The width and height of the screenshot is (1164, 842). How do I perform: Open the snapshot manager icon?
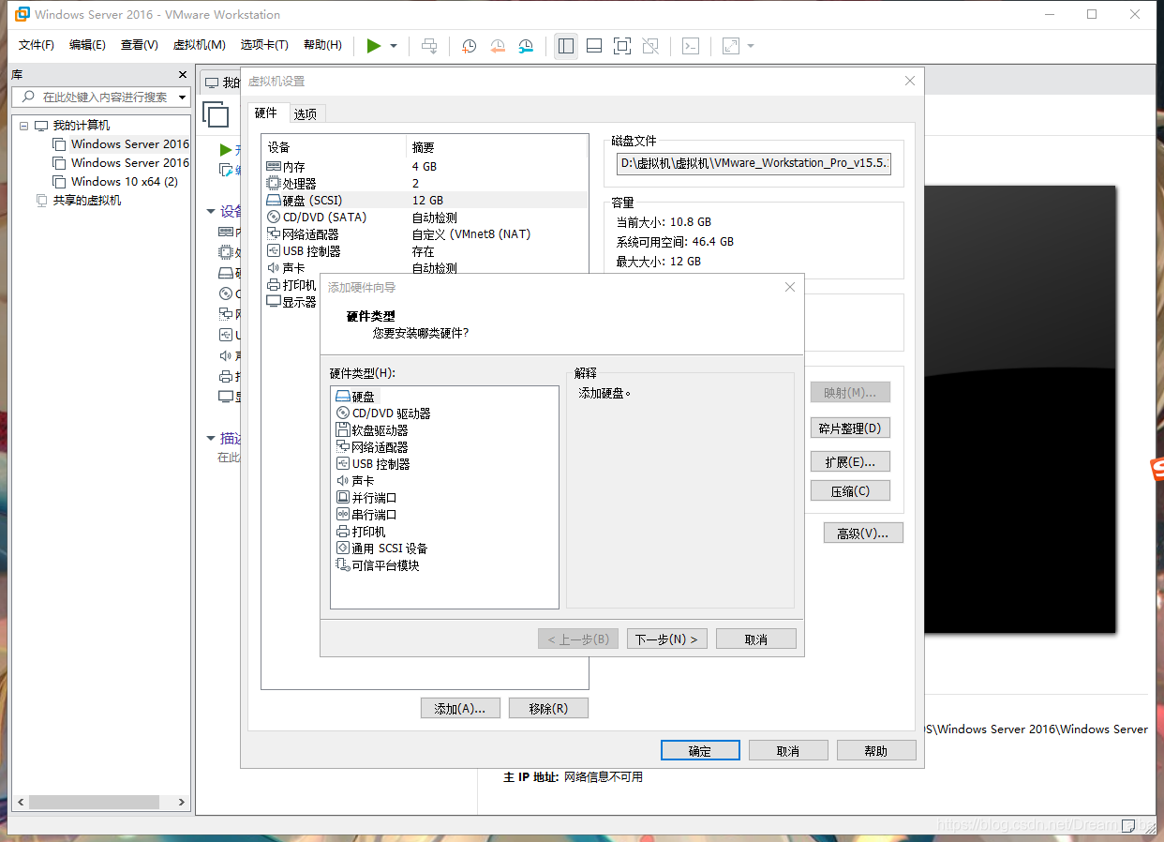pyautogui.click(x=526, y=46)
